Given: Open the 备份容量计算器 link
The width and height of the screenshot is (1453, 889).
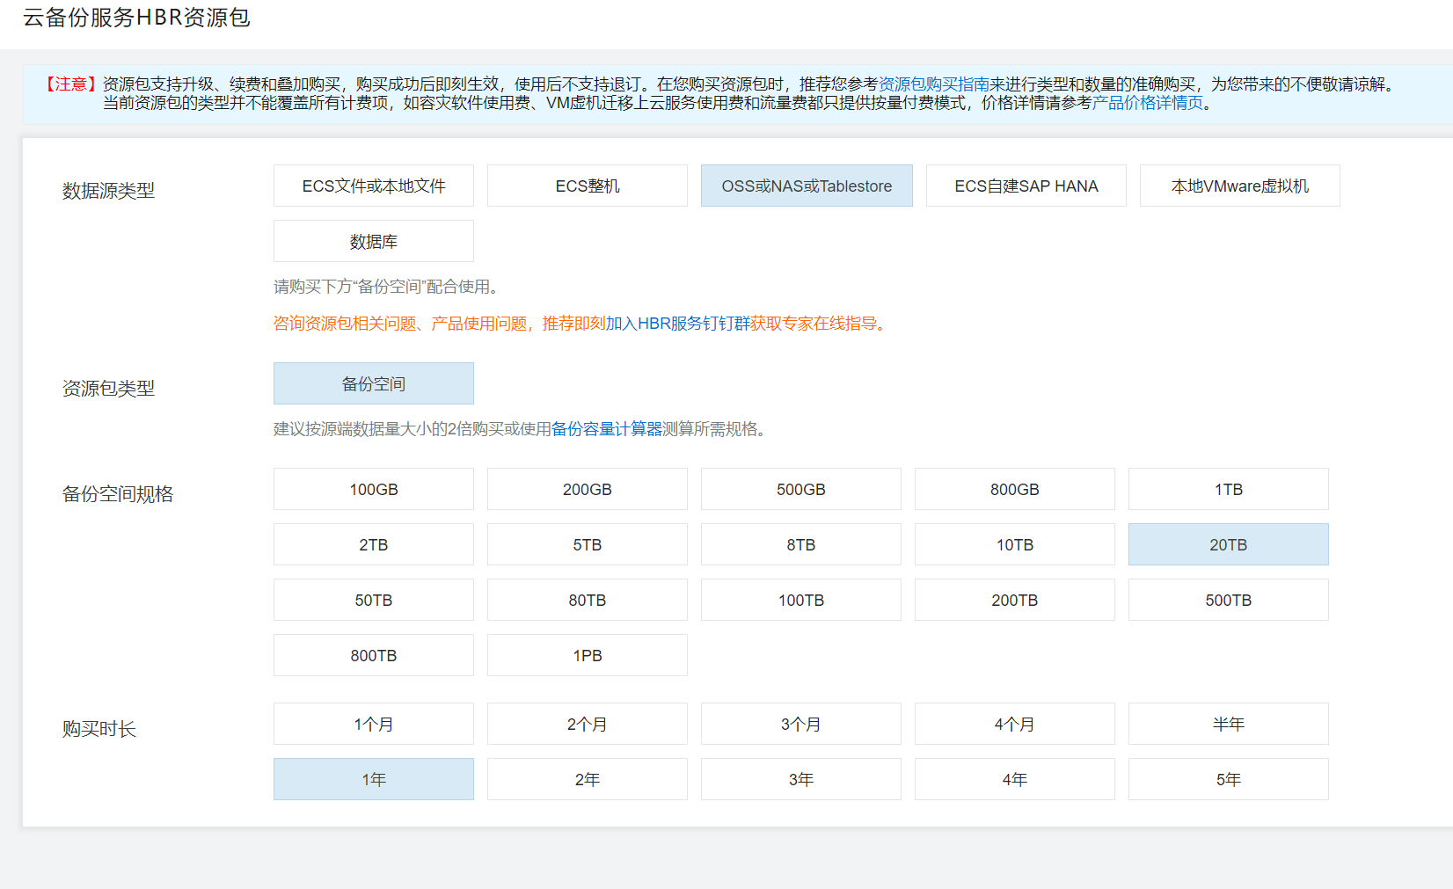Looking at the screenshot, I should (x=607, y=429).
